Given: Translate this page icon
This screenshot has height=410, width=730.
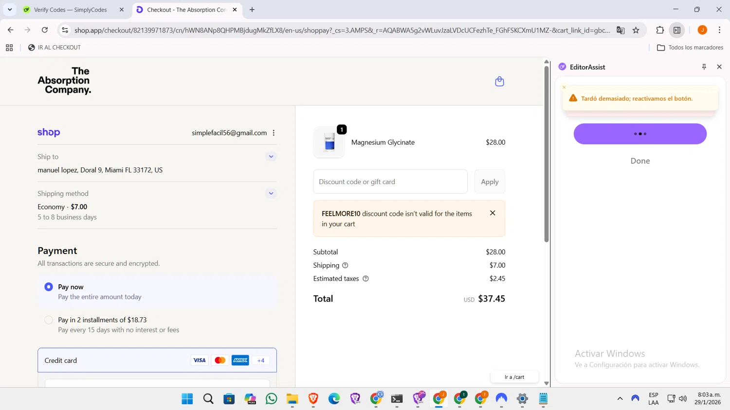Looking at the screenshot, I should tap(620, 30).
